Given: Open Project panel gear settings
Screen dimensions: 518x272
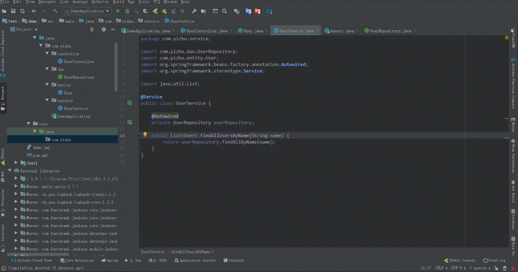Looking at the screenshot, I should [104, 29].
